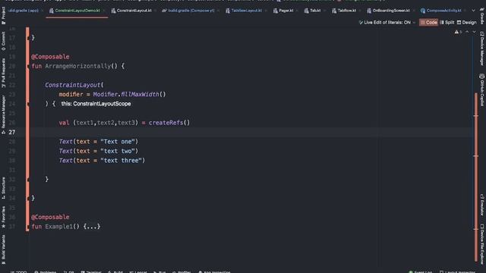Click "Text one" string literal

click(x=118, y=142)
